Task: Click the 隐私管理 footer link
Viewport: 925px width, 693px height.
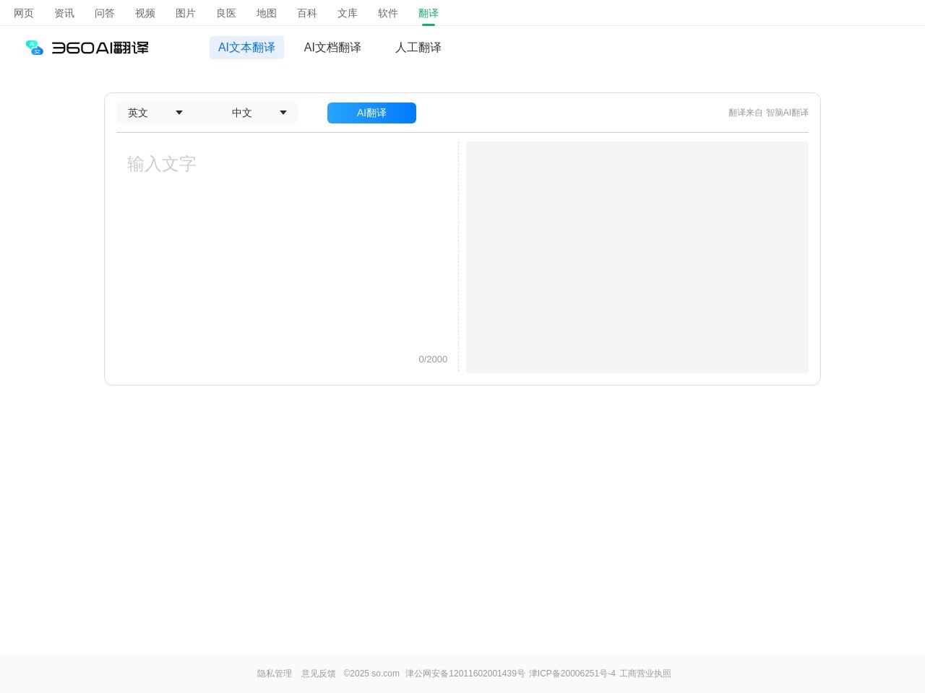Action: point(275,674)
